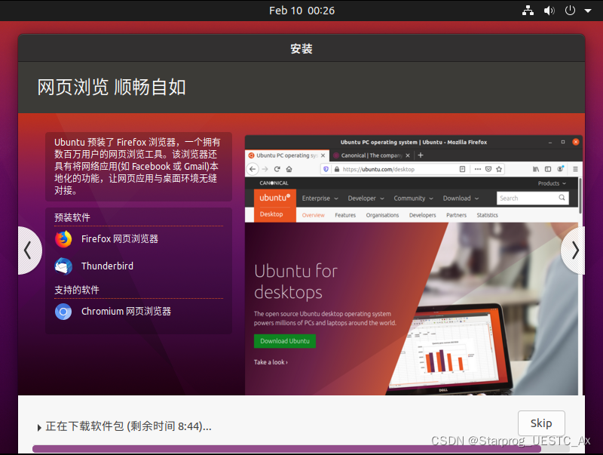The height and width of the screenshot is (455, 603).
Task: Switch to the Canonical browser tab
Action: tap(370, 155)
